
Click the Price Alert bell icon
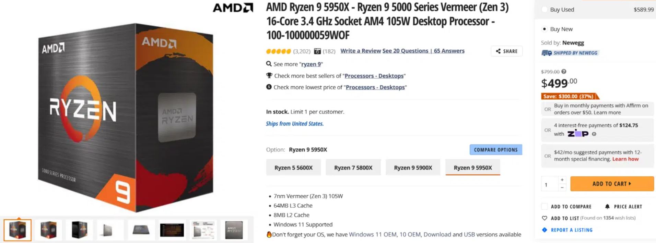607,206
